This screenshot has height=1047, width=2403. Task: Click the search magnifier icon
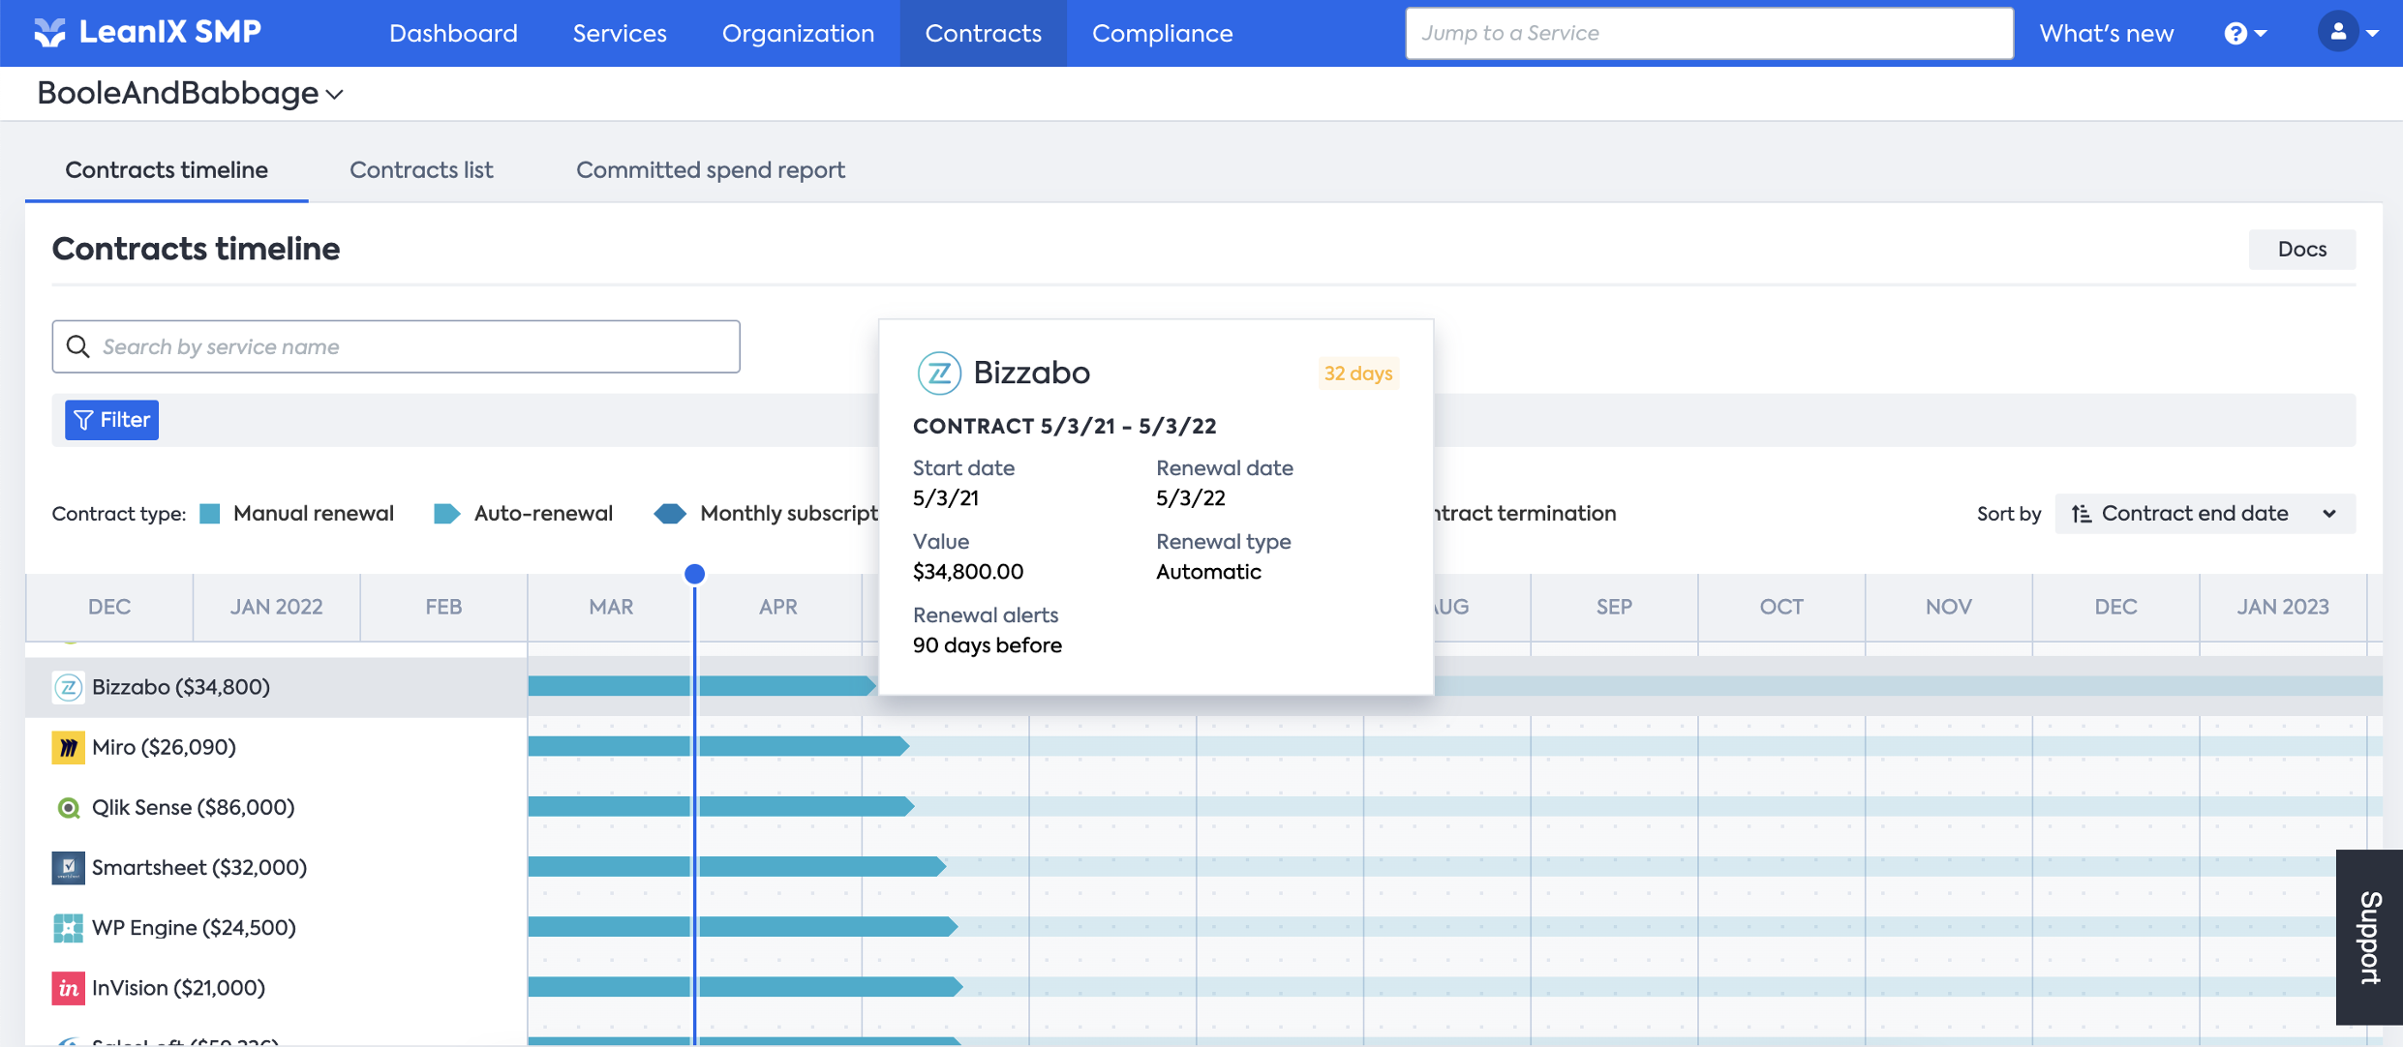click(78, 346)
